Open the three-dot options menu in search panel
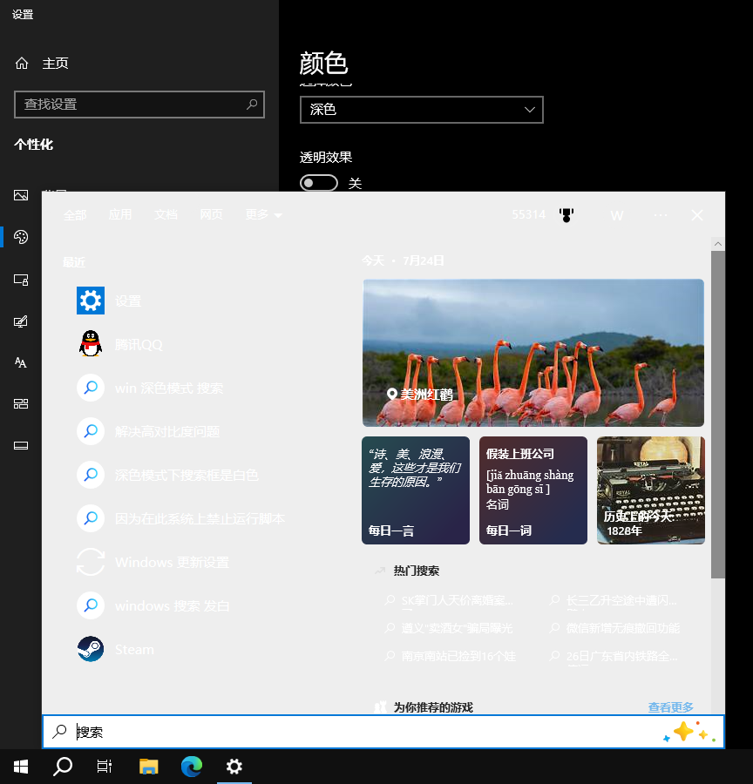753x784 pixels. (661, 215)
